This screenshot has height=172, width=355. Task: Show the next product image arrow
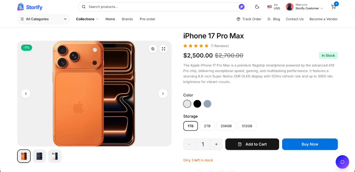click(x=163, y=94)
